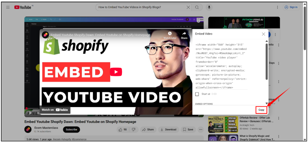Click the Sign in button
The image size is (308, 142).
pos(291,7)
